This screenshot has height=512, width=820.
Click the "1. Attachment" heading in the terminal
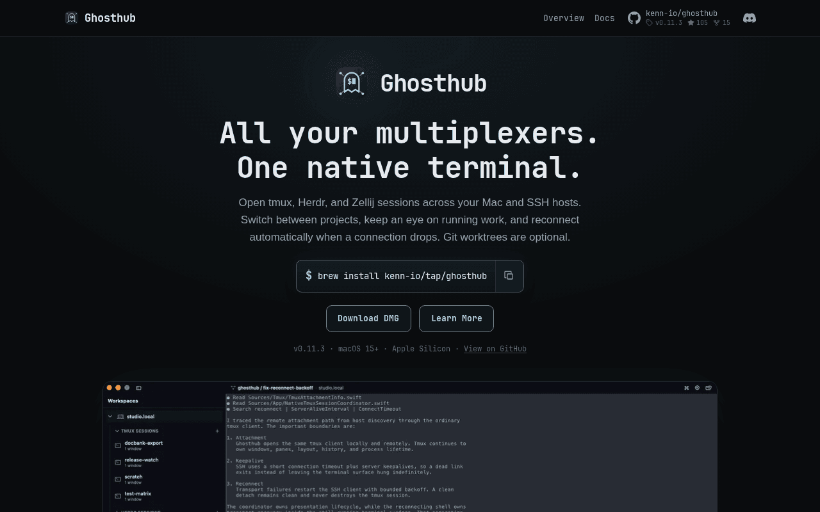pos(247,438)
